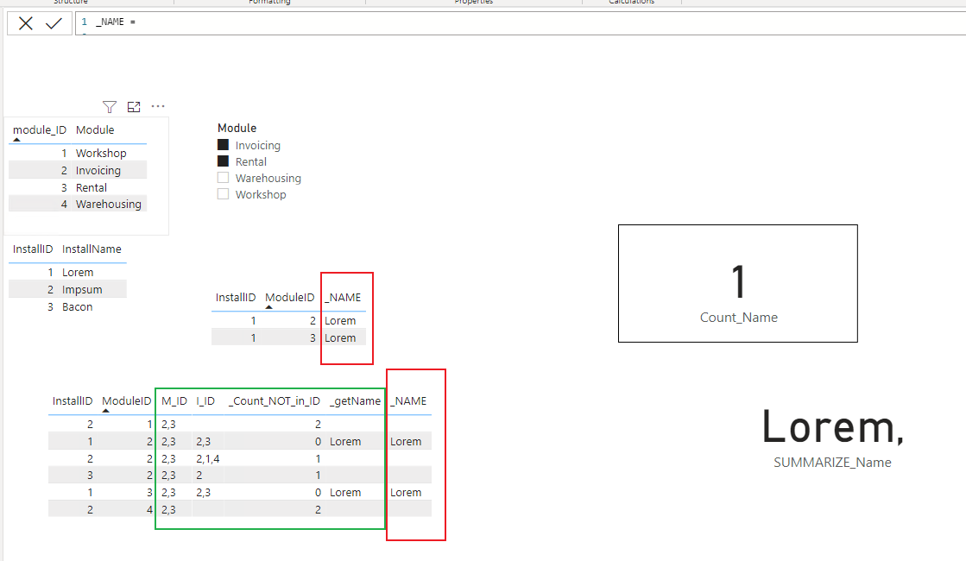Screen dimensions: 966x561
Task: Sort by Module column header in top table
Action: pyautogui.click(x=95, y=130)
